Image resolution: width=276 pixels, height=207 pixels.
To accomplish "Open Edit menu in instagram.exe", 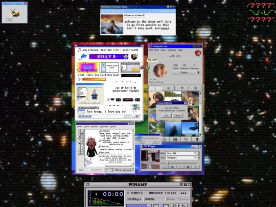I will pyautogui.click(x=156, y=50).
